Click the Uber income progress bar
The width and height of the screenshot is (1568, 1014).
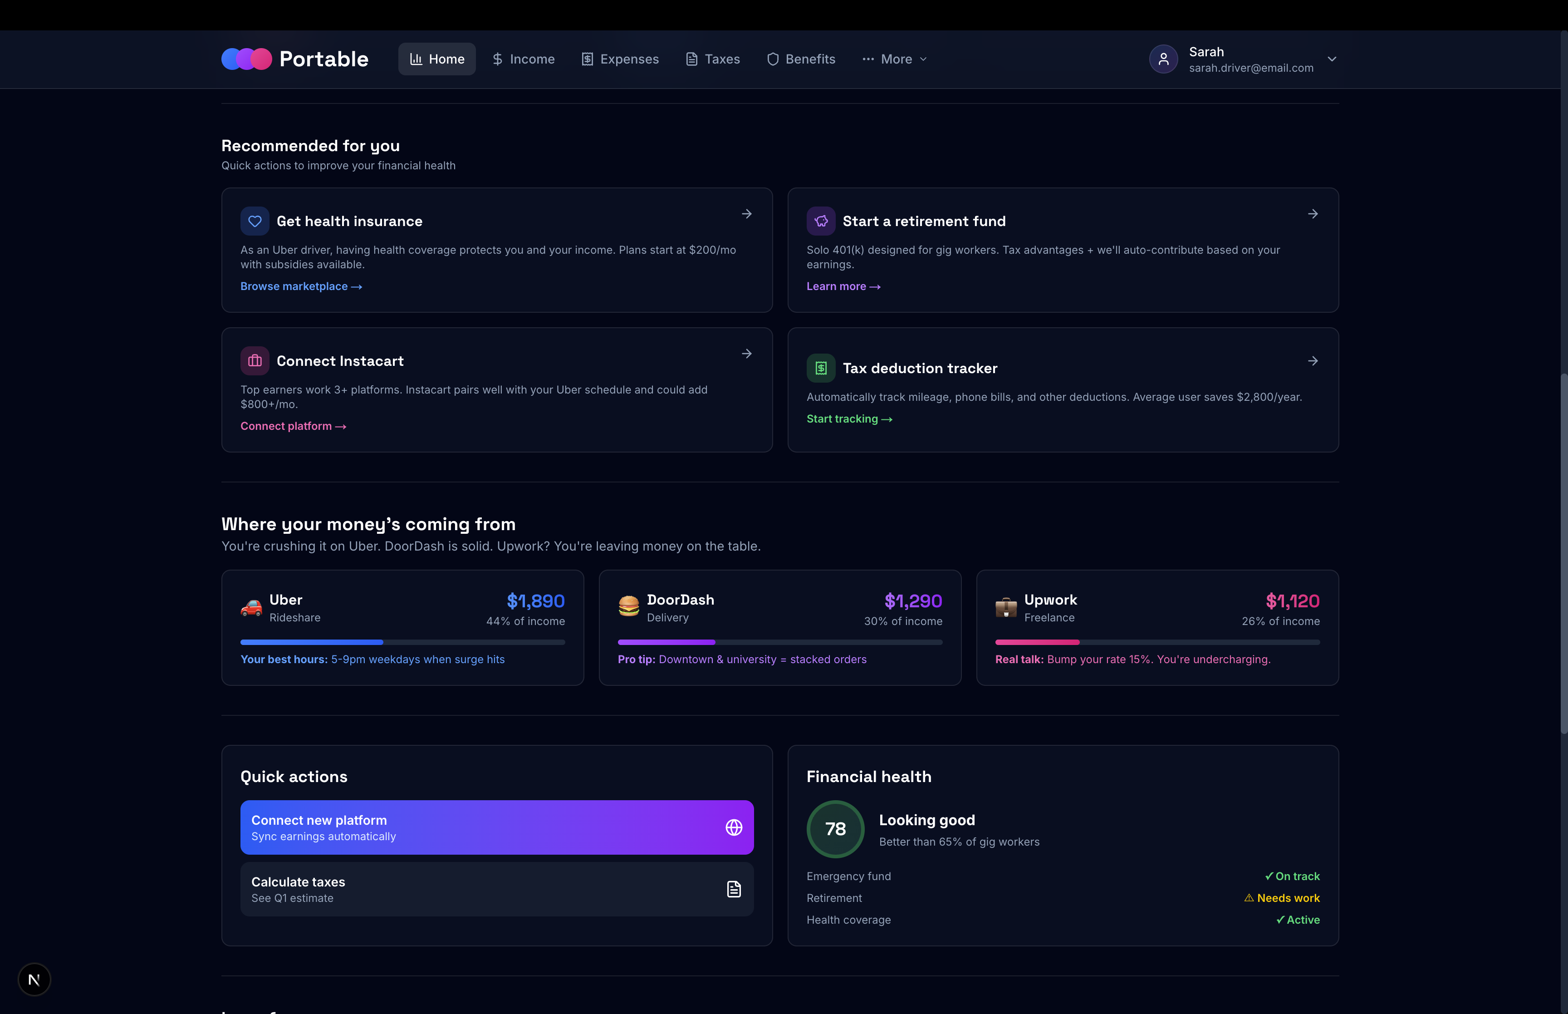point(402,642)
